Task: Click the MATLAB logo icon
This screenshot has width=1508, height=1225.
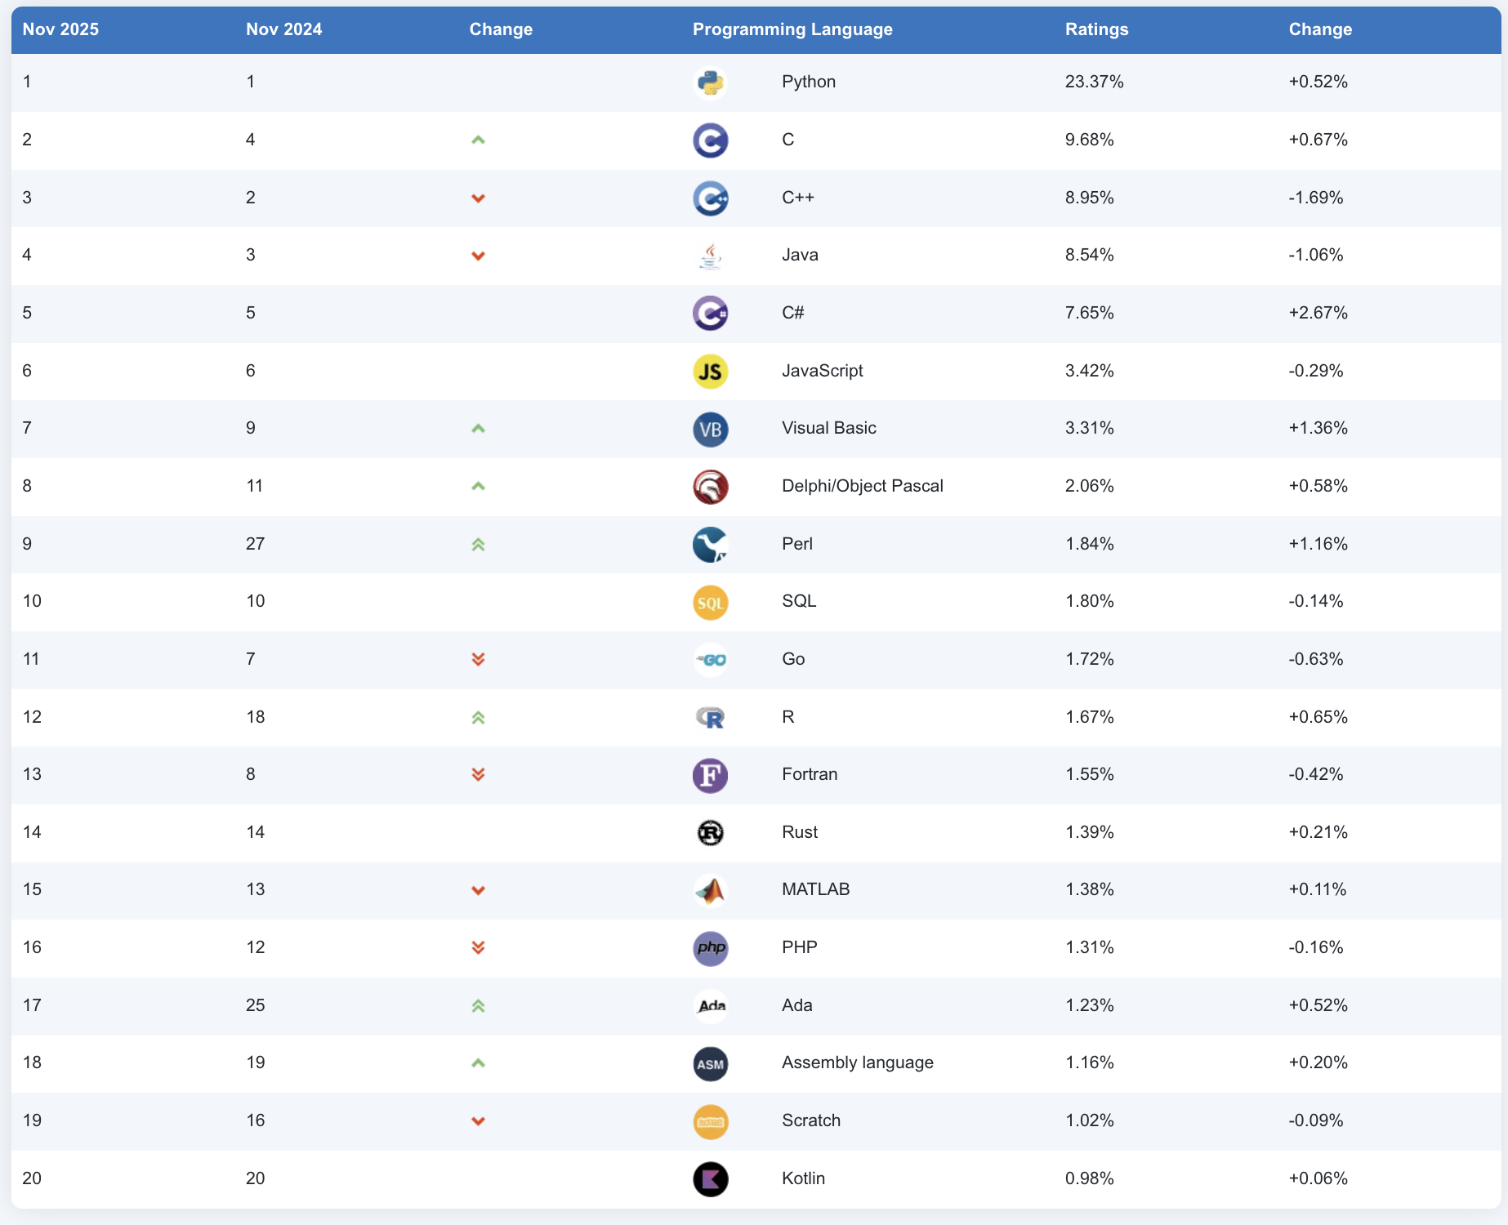Action: point(710,891)
